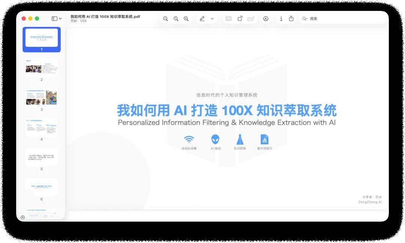Zoom out using the minus magnifier
This screenshot has height=243, width=405.
tap(166, 19)
